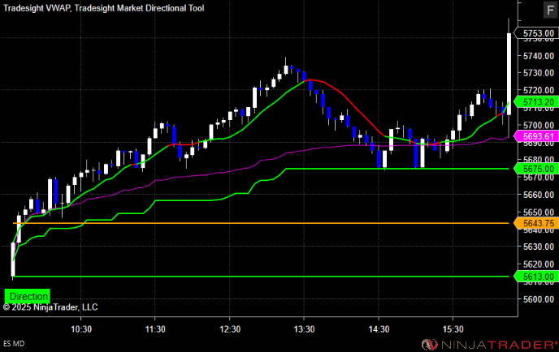Click the 5650.00 price axis label

coord(539,212)
